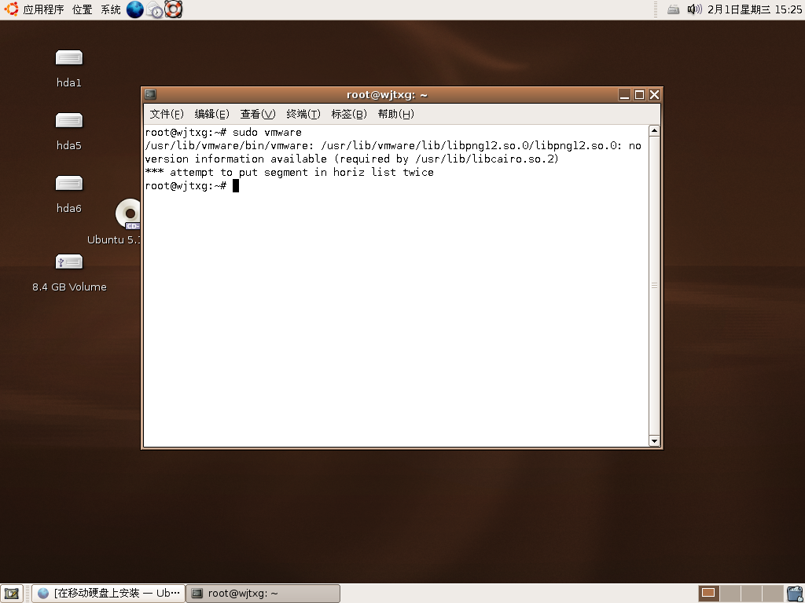Open the trash icon in bottom panel

pos(796,594)
